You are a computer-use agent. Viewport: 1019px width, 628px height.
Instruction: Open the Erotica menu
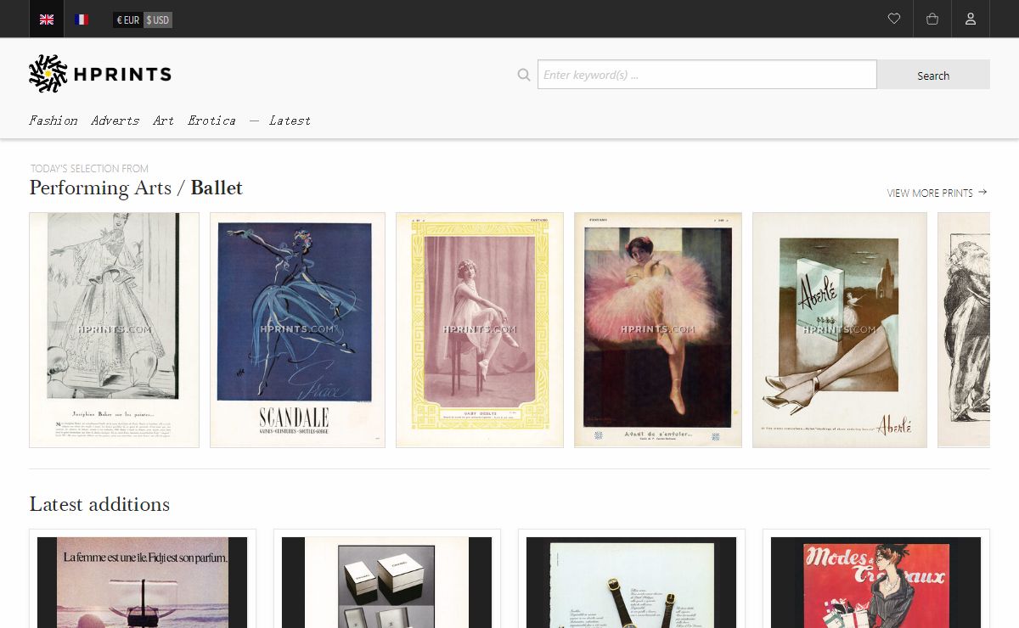coord(211,121)
